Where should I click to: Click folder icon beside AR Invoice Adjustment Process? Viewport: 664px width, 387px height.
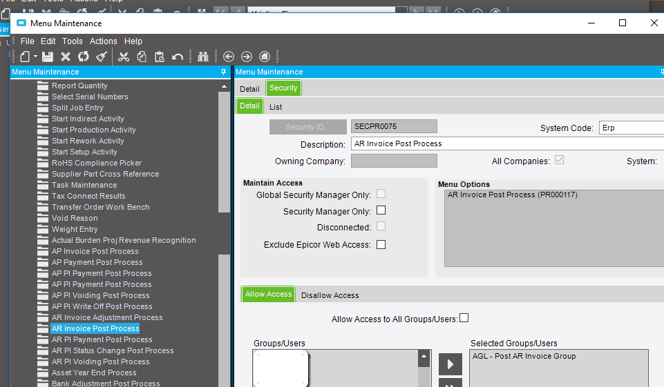coord(43,317)
